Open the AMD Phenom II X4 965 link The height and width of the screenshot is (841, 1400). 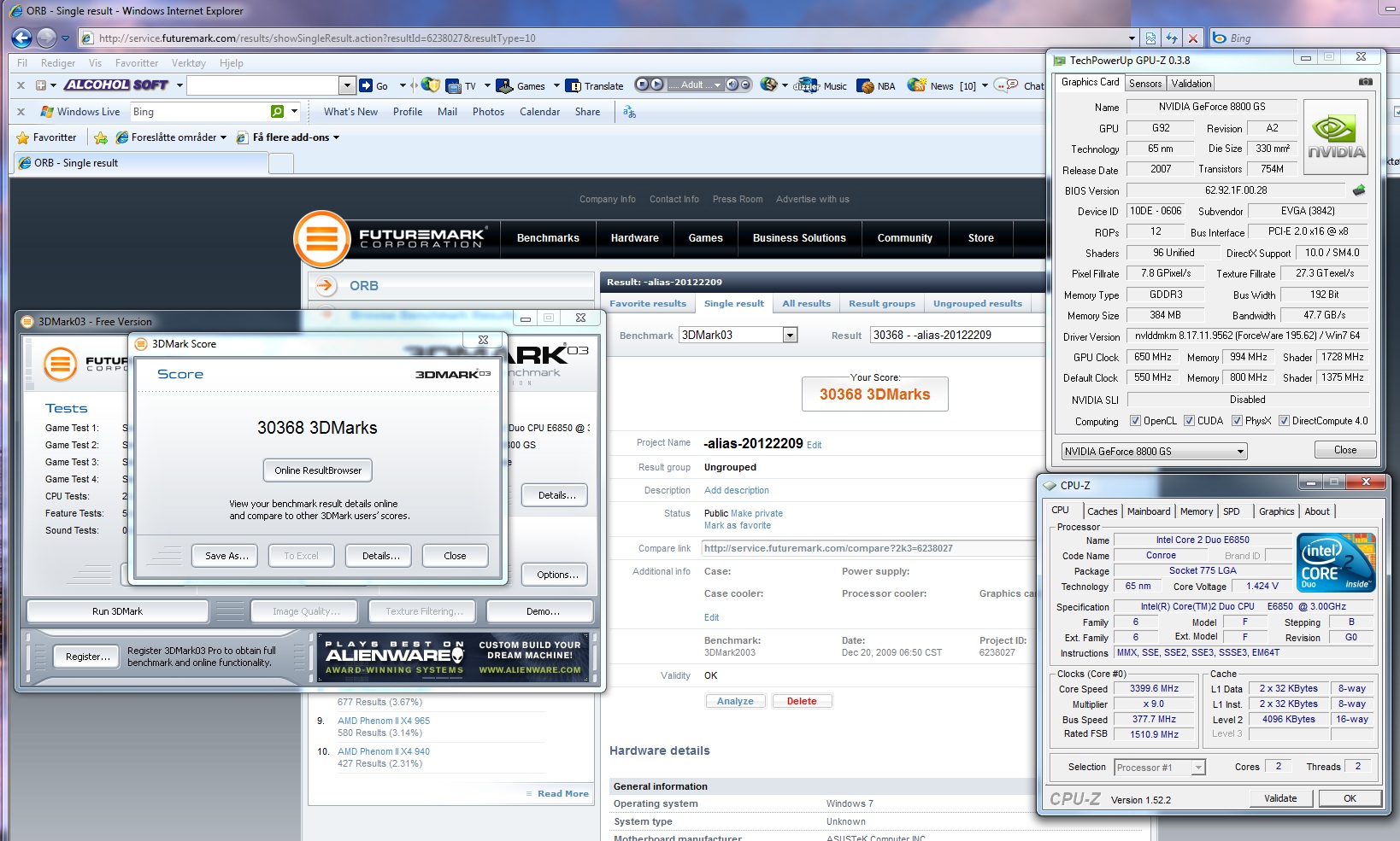383,721
